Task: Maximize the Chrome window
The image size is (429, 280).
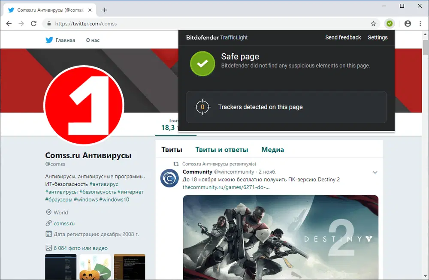Action: (x=402, y=6)
